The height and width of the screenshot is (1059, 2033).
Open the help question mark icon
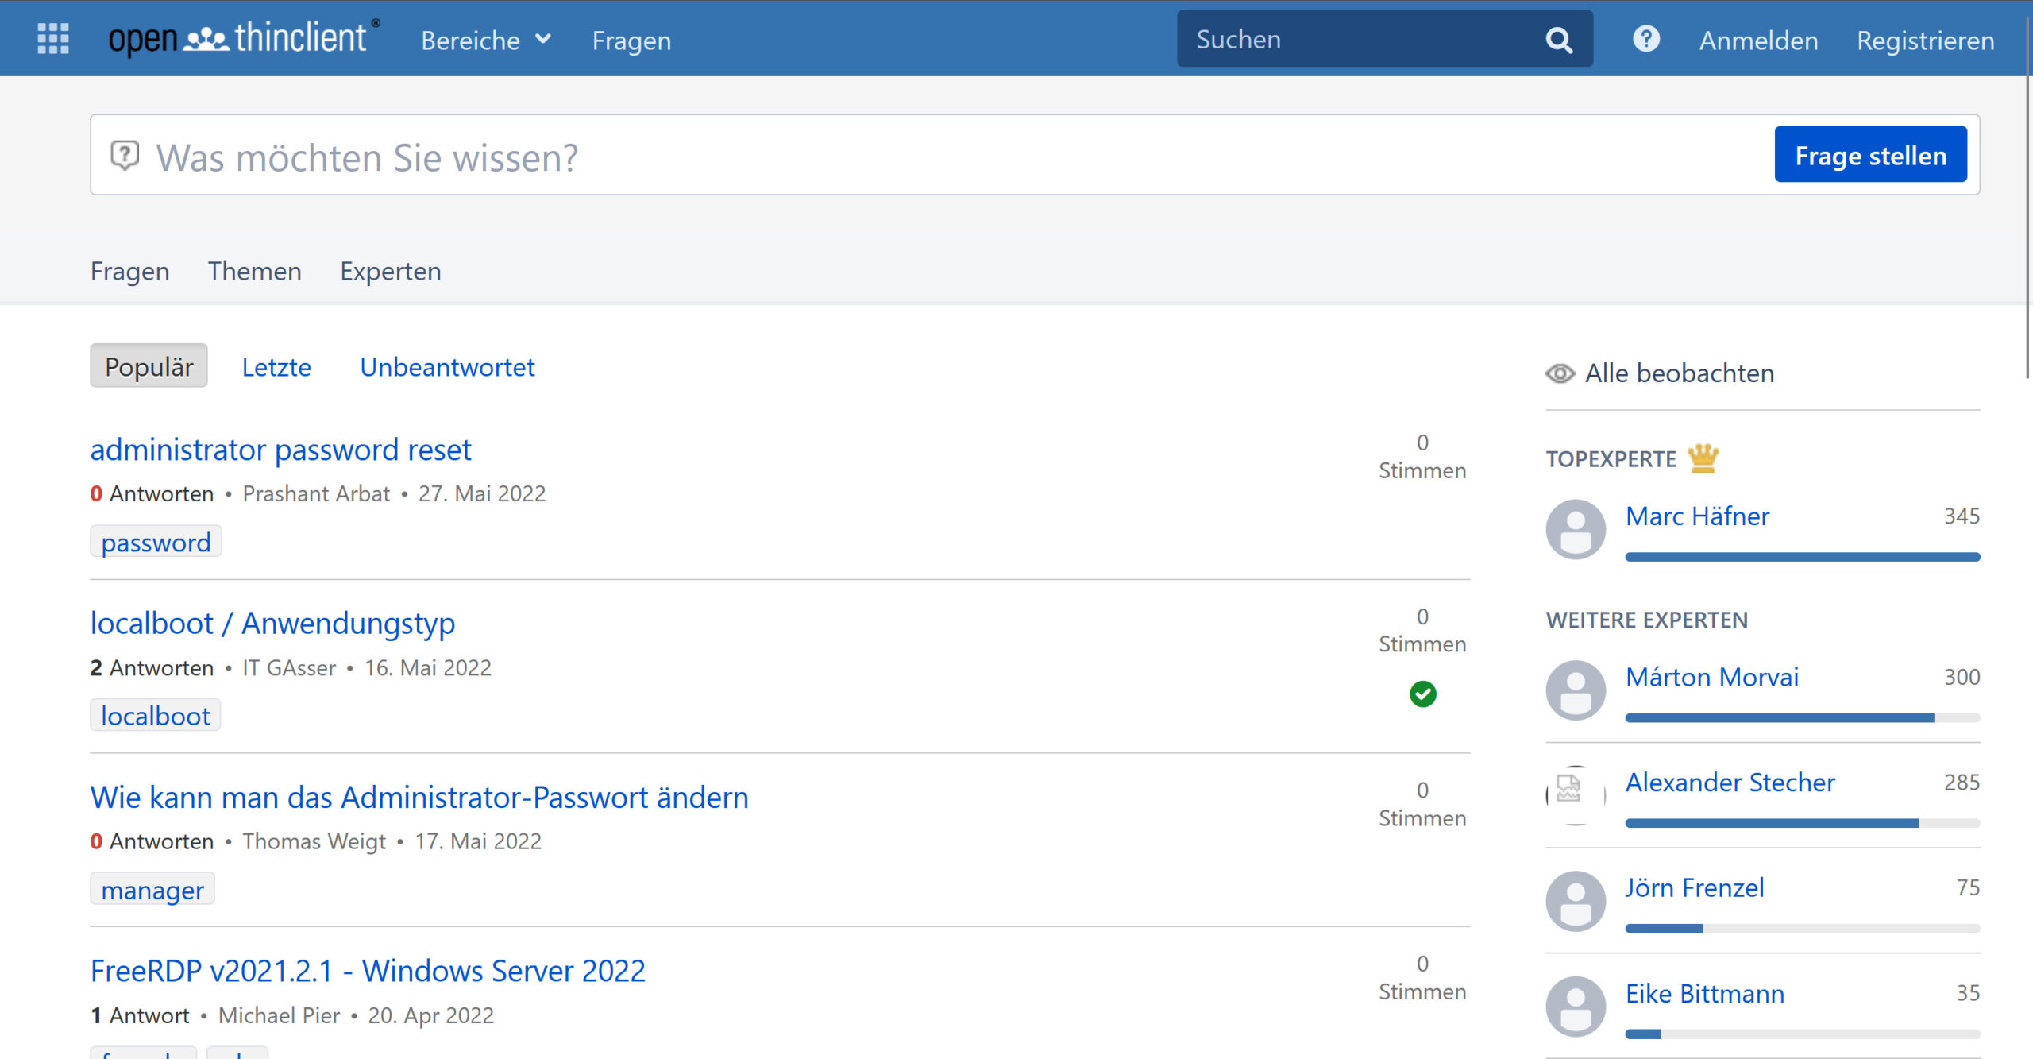click(1646, 38)
